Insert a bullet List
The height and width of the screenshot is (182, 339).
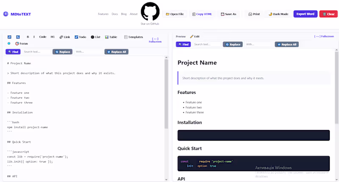[96, 37]
